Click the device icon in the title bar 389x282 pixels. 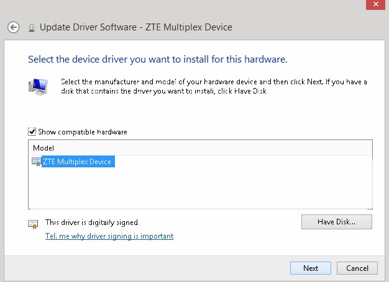tap(31, 27)
